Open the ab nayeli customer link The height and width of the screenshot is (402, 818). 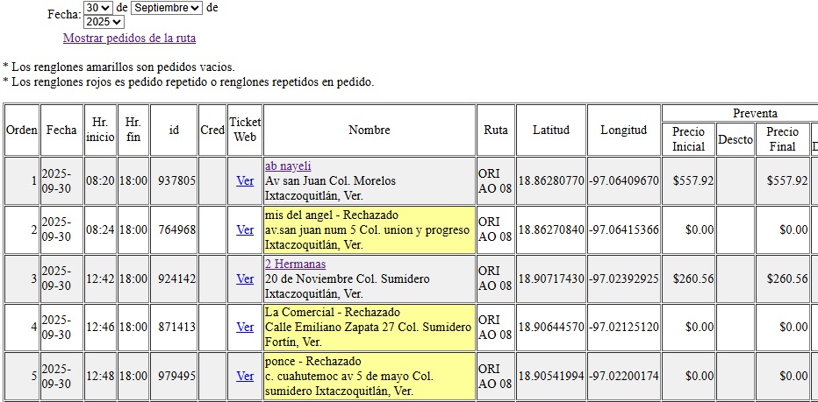[288, 166]
